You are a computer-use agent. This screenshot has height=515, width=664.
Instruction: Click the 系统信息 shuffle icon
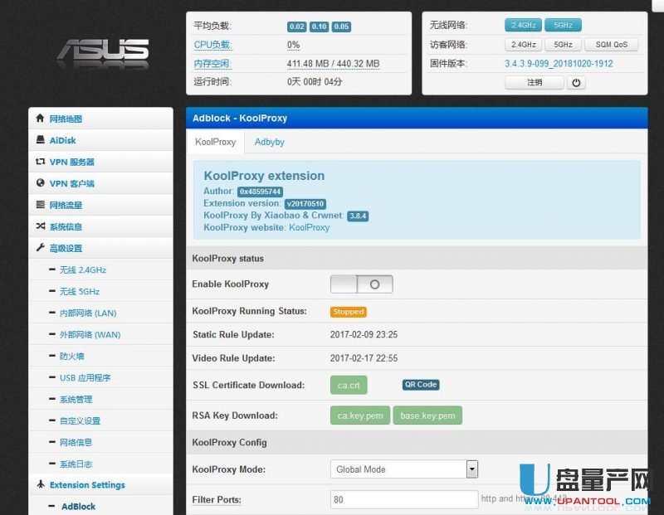40,226
